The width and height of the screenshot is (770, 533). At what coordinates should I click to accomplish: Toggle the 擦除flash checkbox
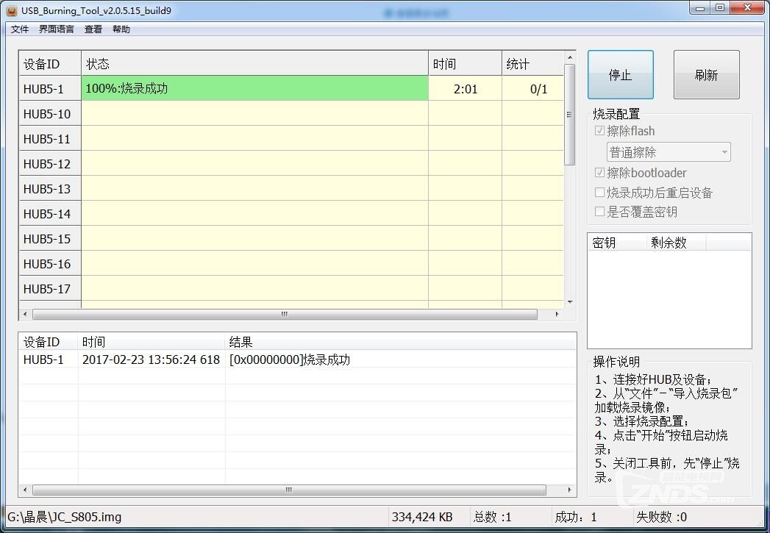pos(601,131)
